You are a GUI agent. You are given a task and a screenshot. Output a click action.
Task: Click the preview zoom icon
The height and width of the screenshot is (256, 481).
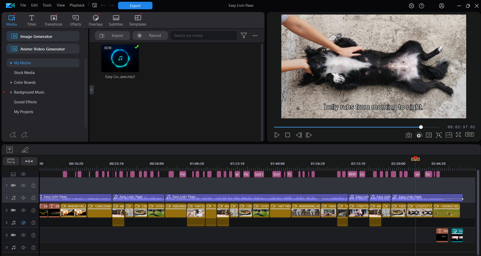click(439, 135)
